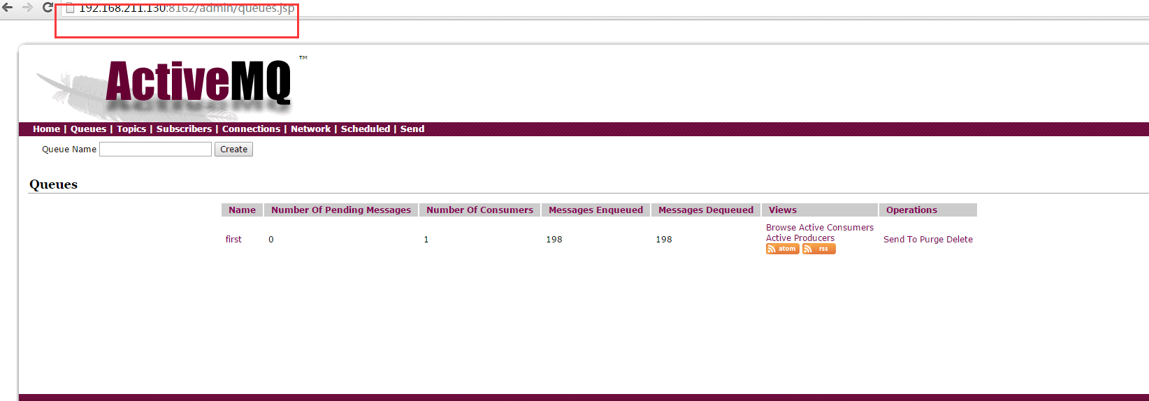Screen dimensions: 1149x401
Task: Click Messages Dequeued column header
Action: coord(706,210)
